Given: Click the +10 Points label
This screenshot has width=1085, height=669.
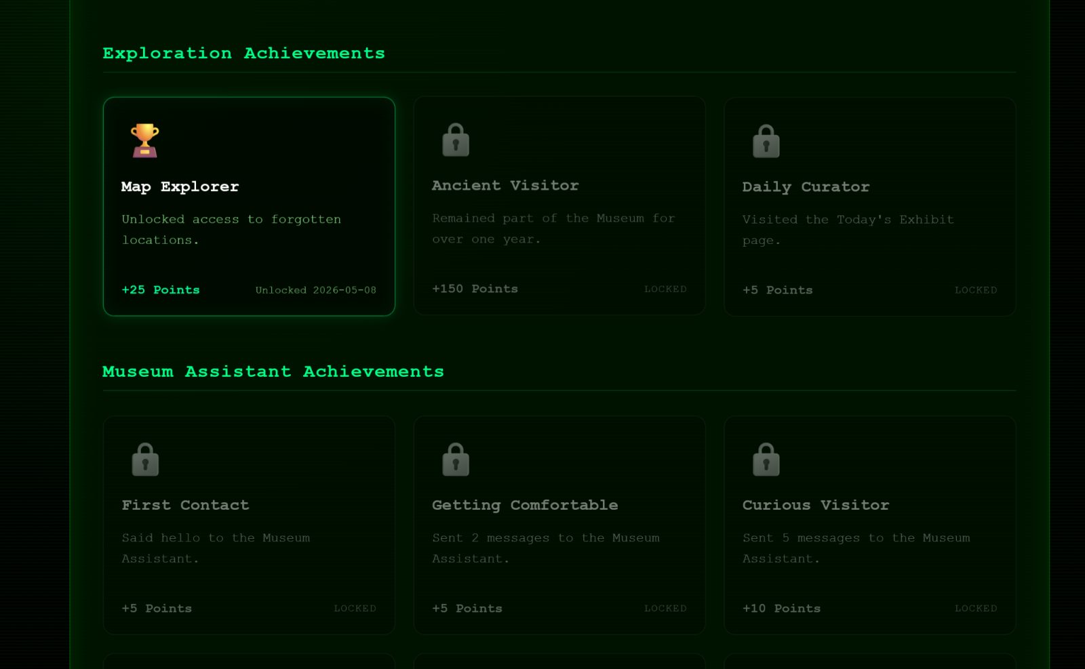Looking at the screenshot, I should point(781,609).
